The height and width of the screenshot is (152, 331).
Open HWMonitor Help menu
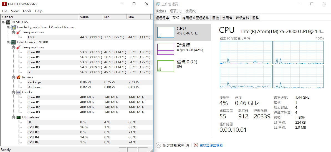click(39, 11)
